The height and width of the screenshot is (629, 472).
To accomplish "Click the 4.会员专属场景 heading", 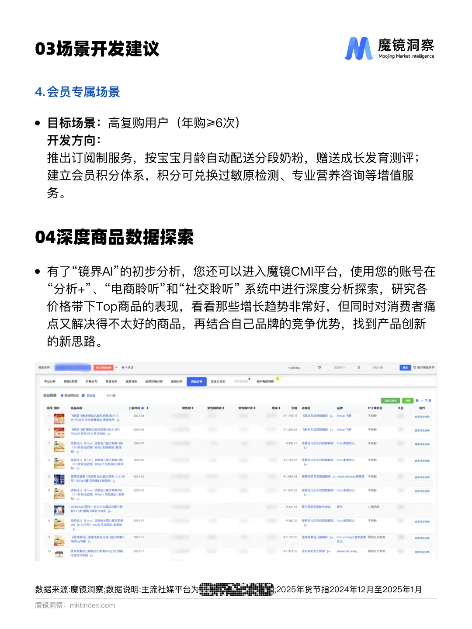I will [x=77, y=92].
